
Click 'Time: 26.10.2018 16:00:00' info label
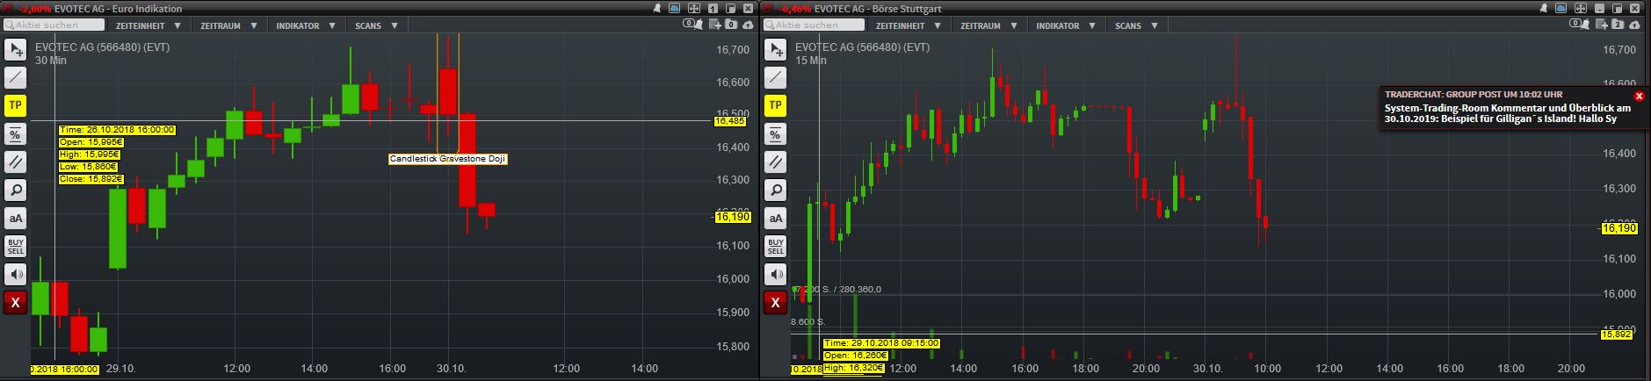(x=117, y=130)
